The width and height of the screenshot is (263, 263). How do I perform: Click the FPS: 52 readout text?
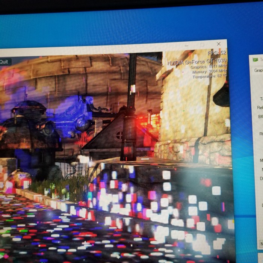click(x=217, y=53)
